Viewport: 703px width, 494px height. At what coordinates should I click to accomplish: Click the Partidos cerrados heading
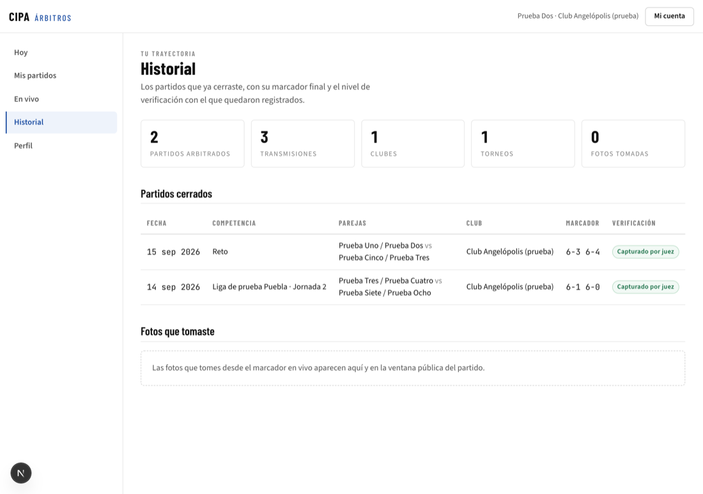[x=176, y=194]
